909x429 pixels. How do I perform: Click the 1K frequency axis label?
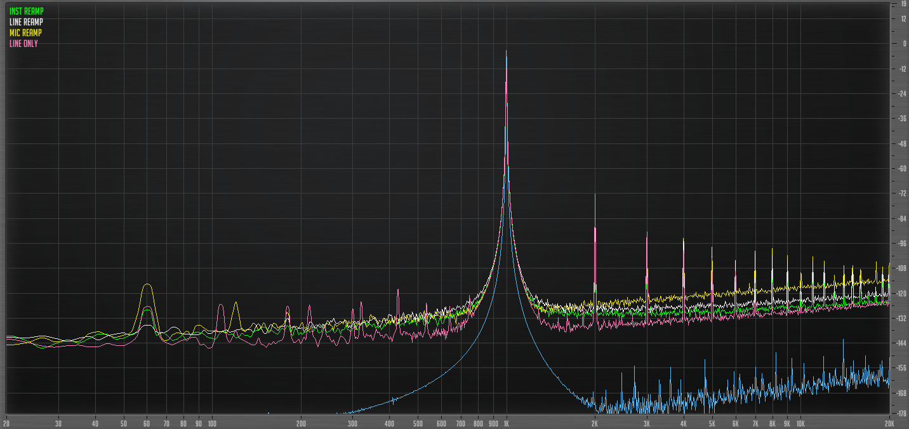506,424
